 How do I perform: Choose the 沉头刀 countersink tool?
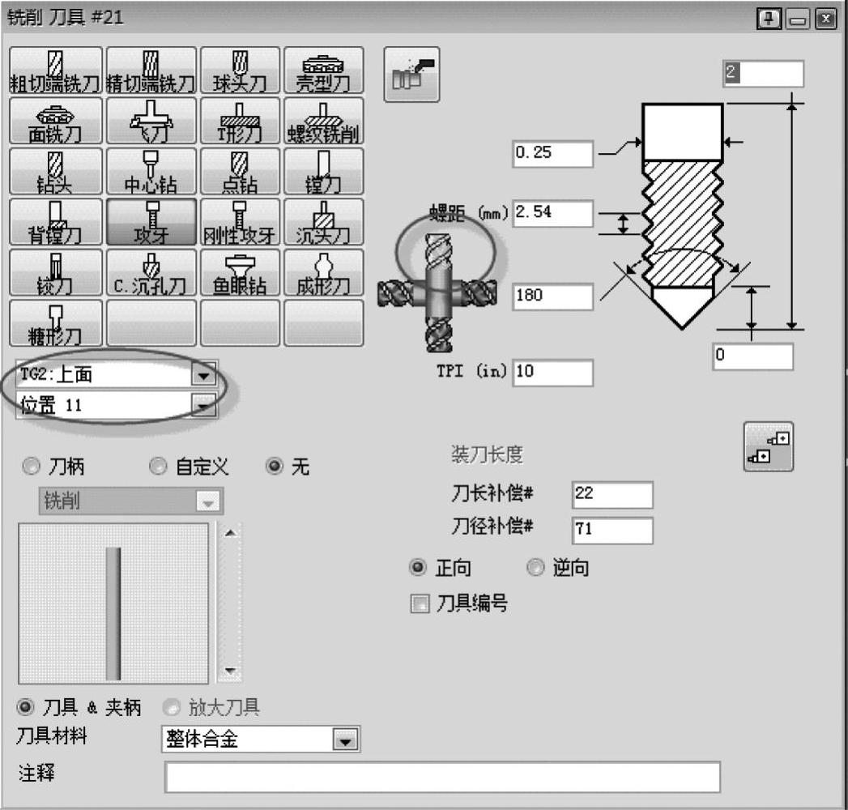click(x=323, y=222)
